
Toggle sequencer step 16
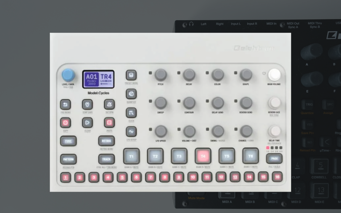(277, 177)
